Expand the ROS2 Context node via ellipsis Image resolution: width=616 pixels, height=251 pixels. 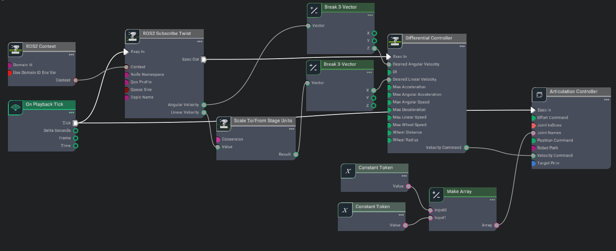[x=71, y=55]
